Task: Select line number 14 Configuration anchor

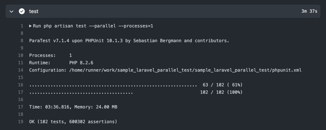Action: tap(21, 70)
